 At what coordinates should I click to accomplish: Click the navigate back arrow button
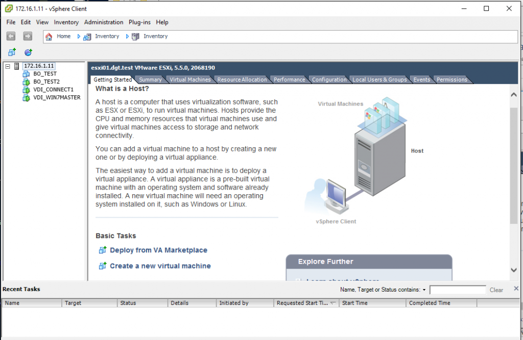[11, 36]
